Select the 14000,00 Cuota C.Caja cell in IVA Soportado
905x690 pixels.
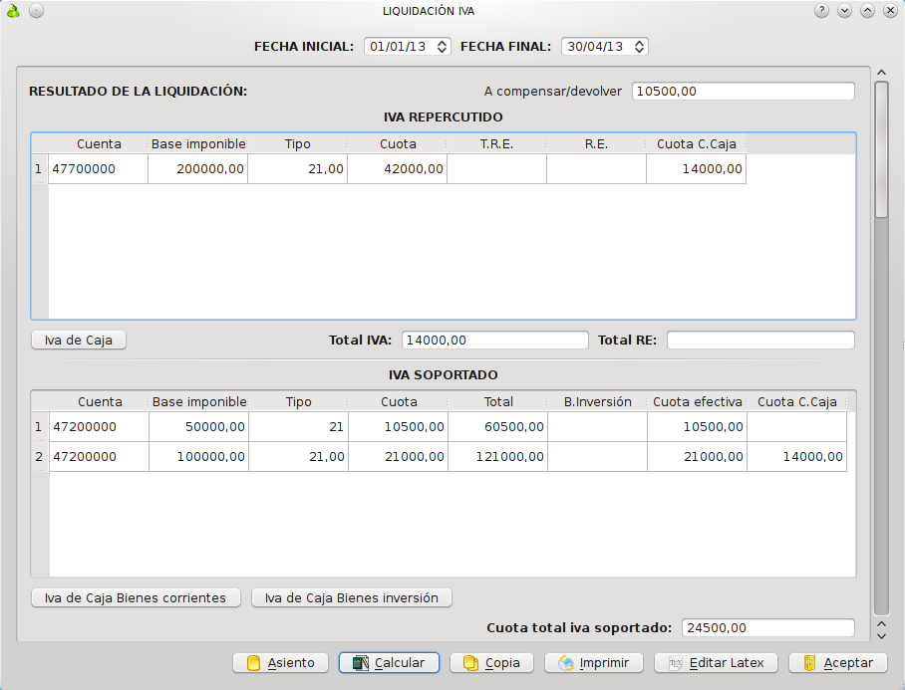pyautogui.click(x=797, y=457)
